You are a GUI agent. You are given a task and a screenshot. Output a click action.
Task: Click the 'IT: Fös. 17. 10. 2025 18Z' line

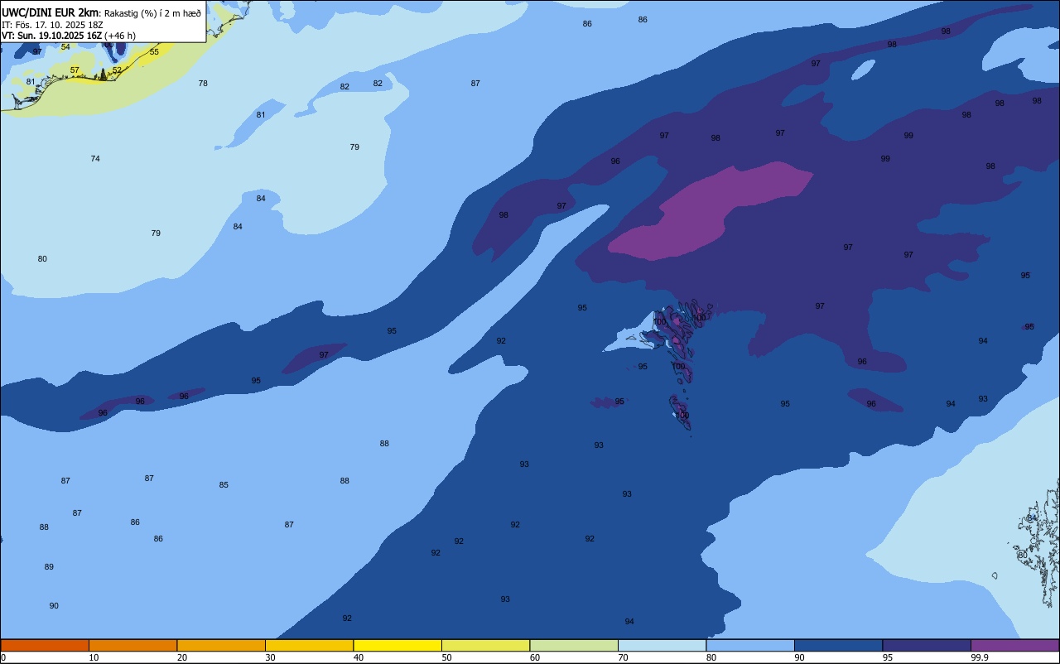pyautogui.click(x=53, y=25)
